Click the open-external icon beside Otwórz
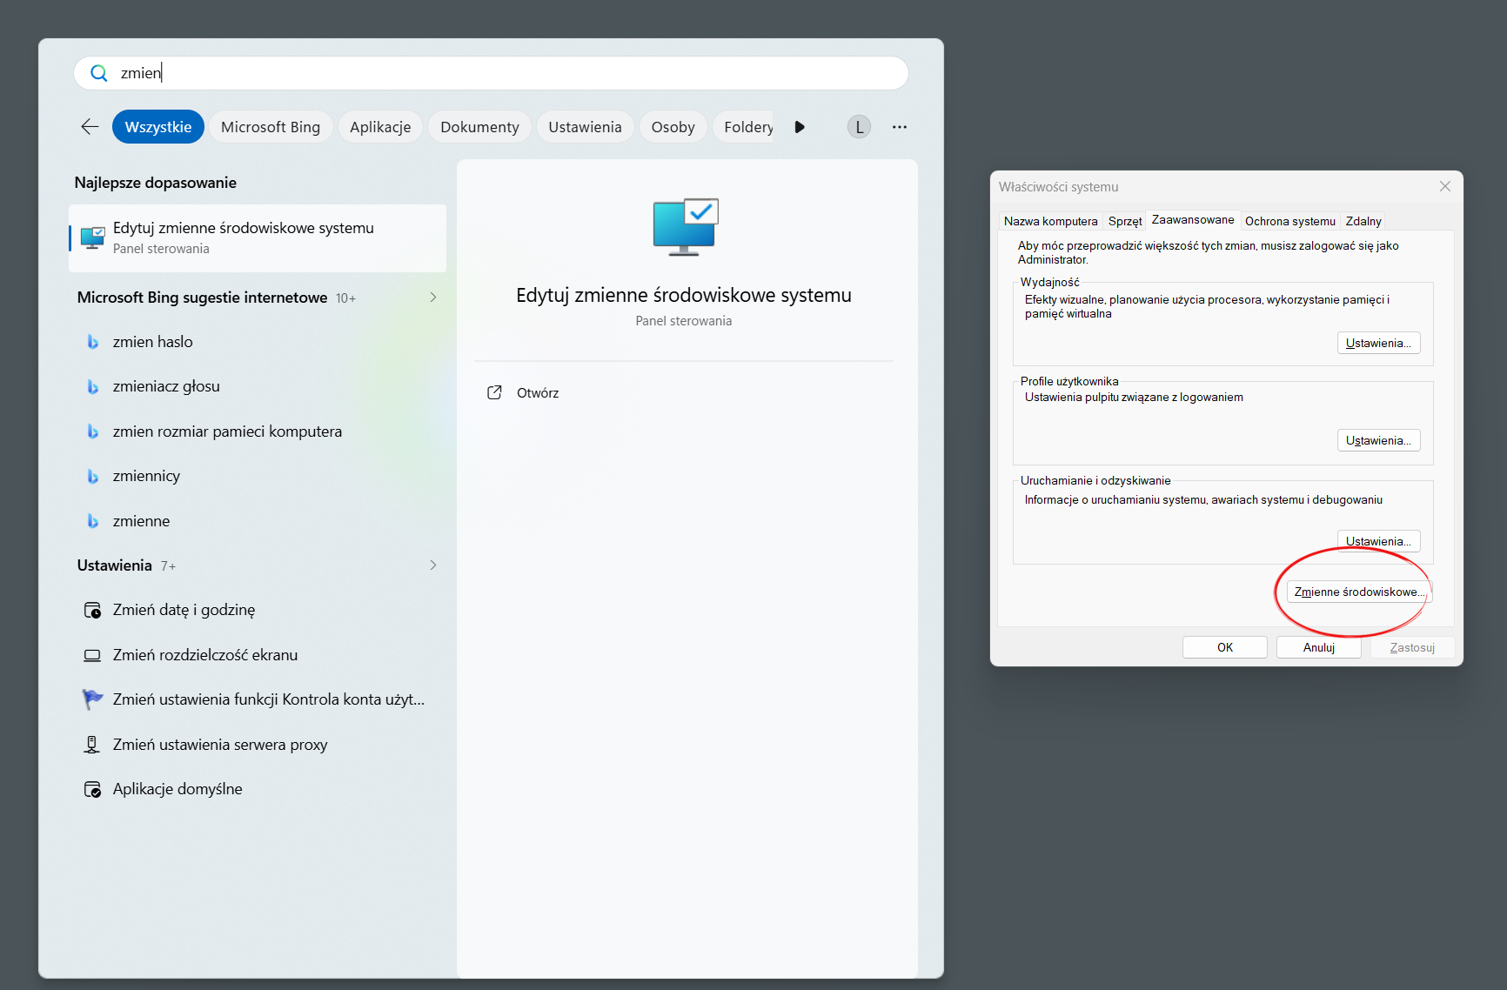The height and width of the screenshot is (990, 1507). [x=494, y=392]
